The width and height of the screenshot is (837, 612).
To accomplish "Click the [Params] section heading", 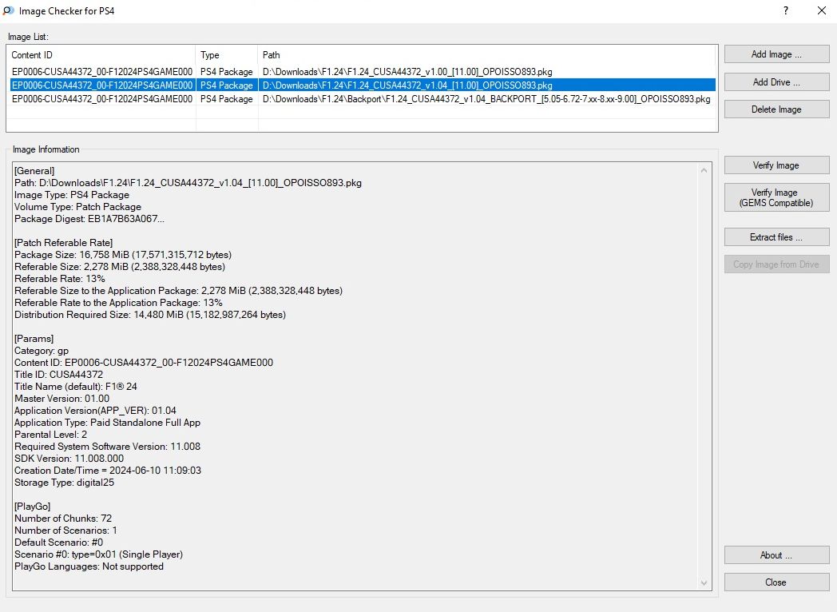I will coord(34,339).
